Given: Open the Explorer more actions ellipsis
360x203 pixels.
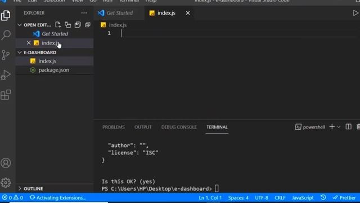Looking at the screenshot, I should tap(84, 13).
